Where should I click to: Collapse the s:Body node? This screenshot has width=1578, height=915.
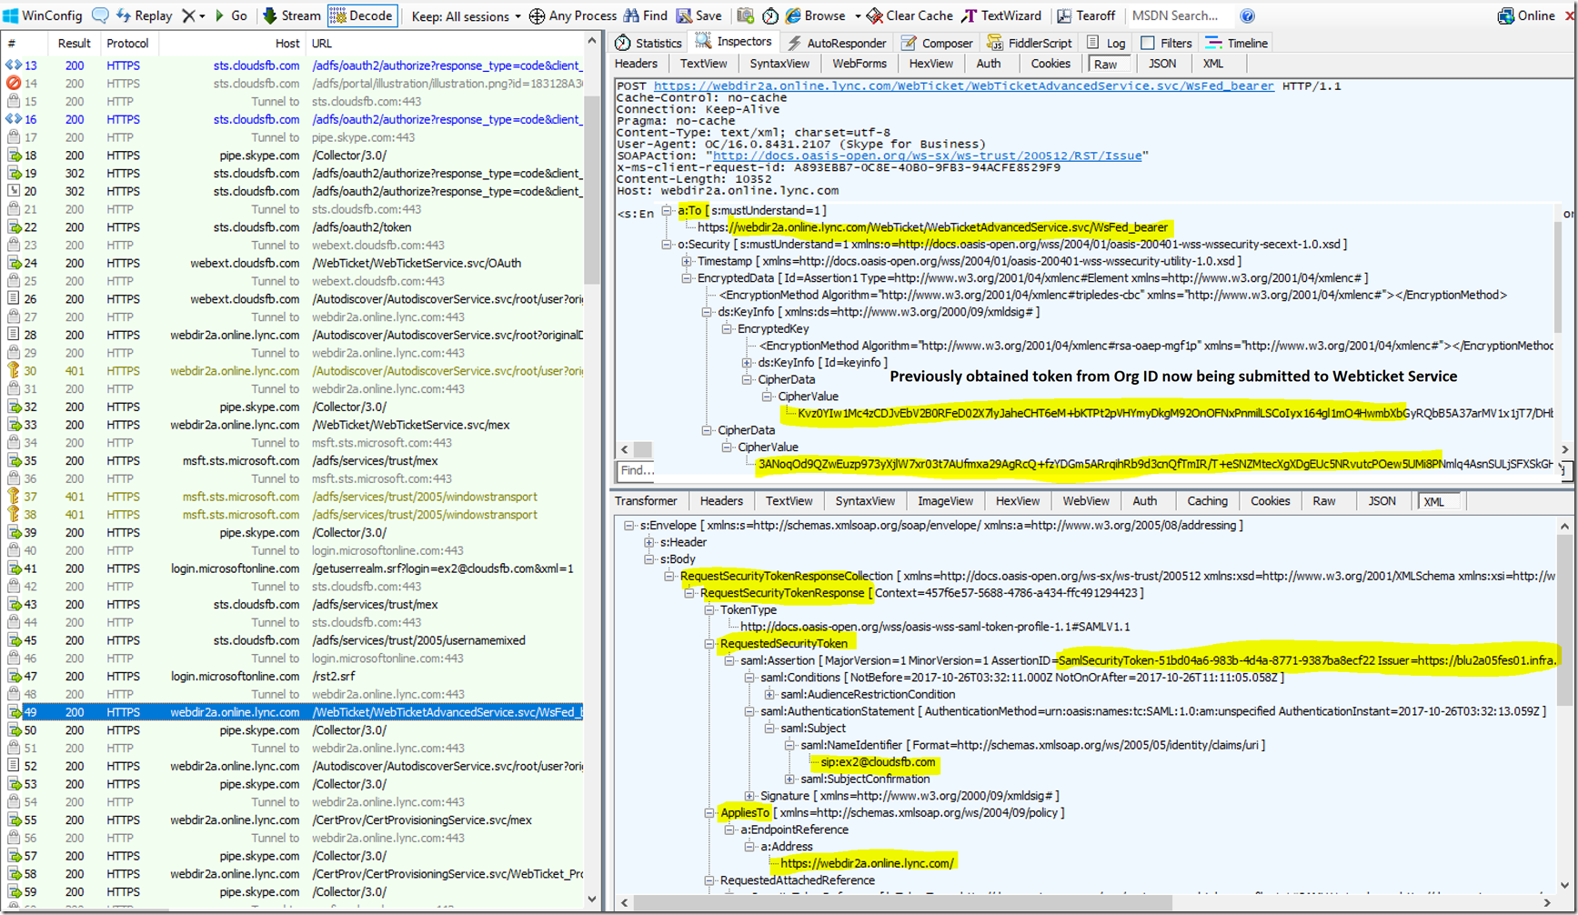point(649,559)
